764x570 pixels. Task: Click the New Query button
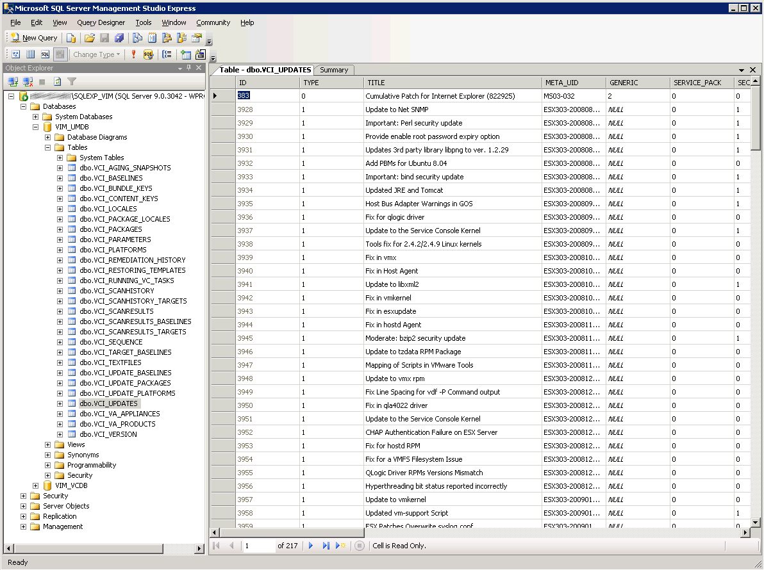point(34,38)
